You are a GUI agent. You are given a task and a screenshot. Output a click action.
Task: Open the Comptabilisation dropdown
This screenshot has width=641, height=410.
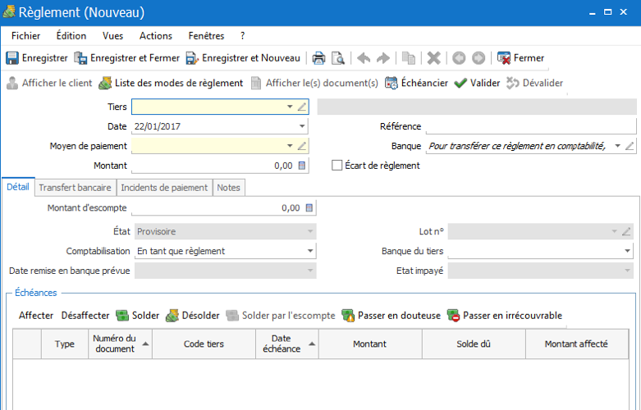pyautogui.click(x=310, y=251)
